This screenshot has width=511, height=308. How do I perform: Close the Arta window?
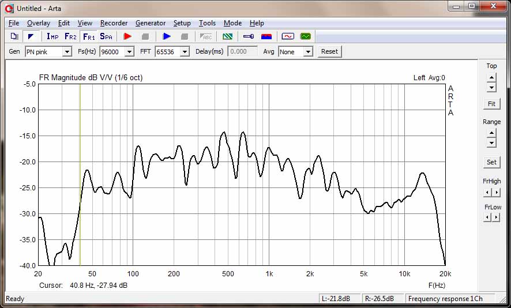pos(493,6)
